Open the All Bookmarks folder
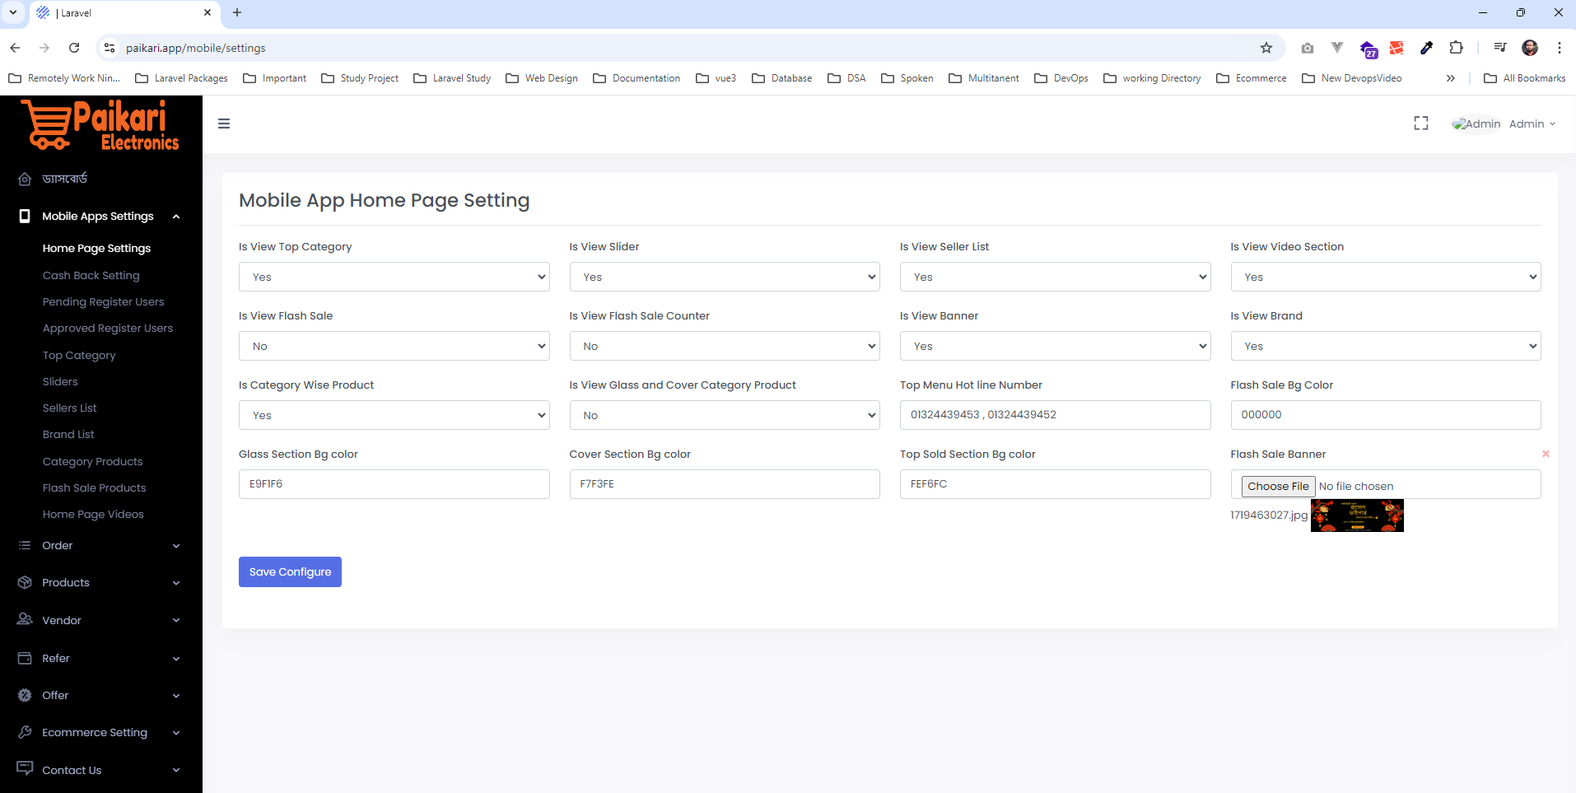1576x793 pixels. 1524,78
